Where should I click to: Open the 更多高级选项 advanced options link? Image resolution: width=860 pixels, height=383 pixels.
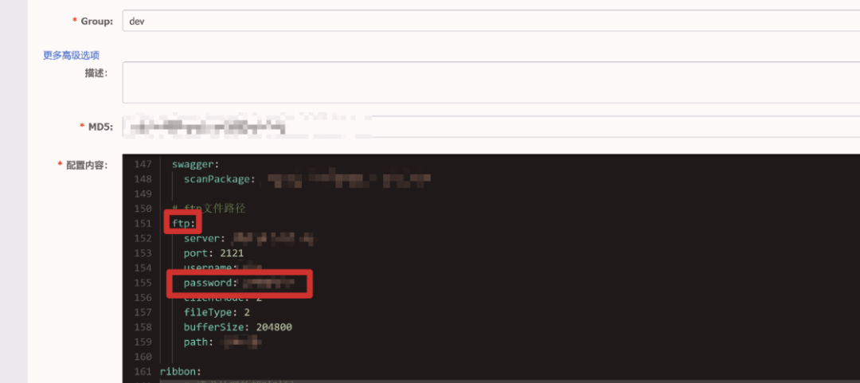72,55
